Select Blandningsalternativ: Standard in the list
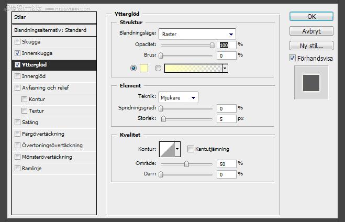The image size is (345, 222). 50,30
